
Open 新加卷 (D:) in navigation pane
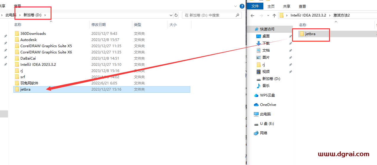tap(268, 79)
